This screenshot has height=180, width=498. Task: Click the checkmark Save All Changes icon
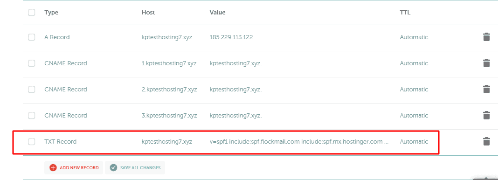[113, 167]
